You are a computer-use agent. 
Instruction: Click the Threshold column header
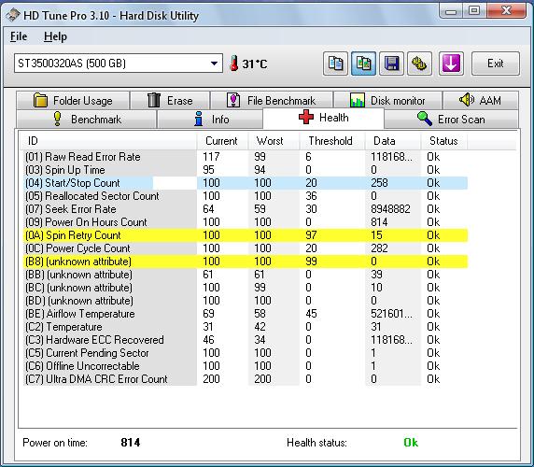coord(332,141)
